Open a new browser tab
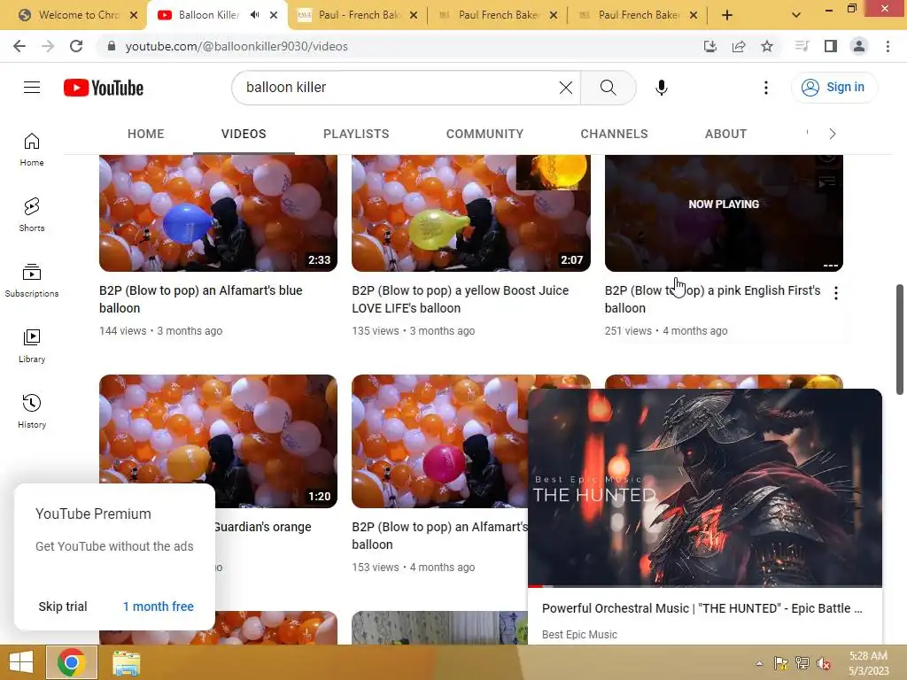Screen dimensions: 907x680 click(x=727, y=15)
